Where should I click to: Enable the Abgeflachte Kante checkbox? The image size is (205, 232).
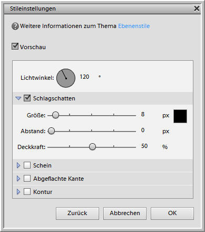pos(27,179)
